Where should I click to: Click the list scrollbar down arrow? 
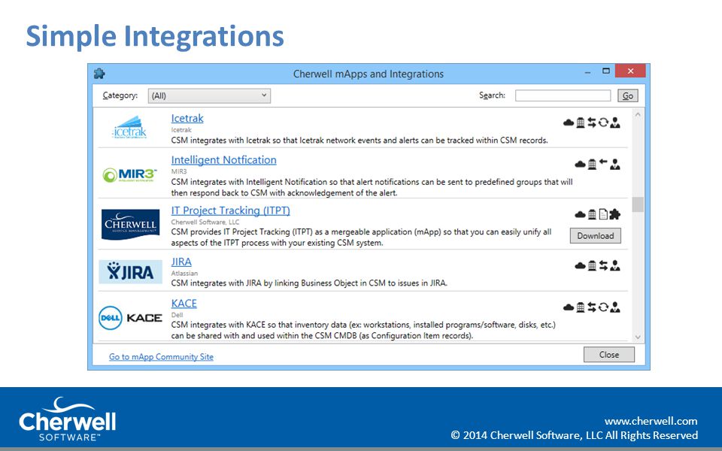(x=638, y=337)
